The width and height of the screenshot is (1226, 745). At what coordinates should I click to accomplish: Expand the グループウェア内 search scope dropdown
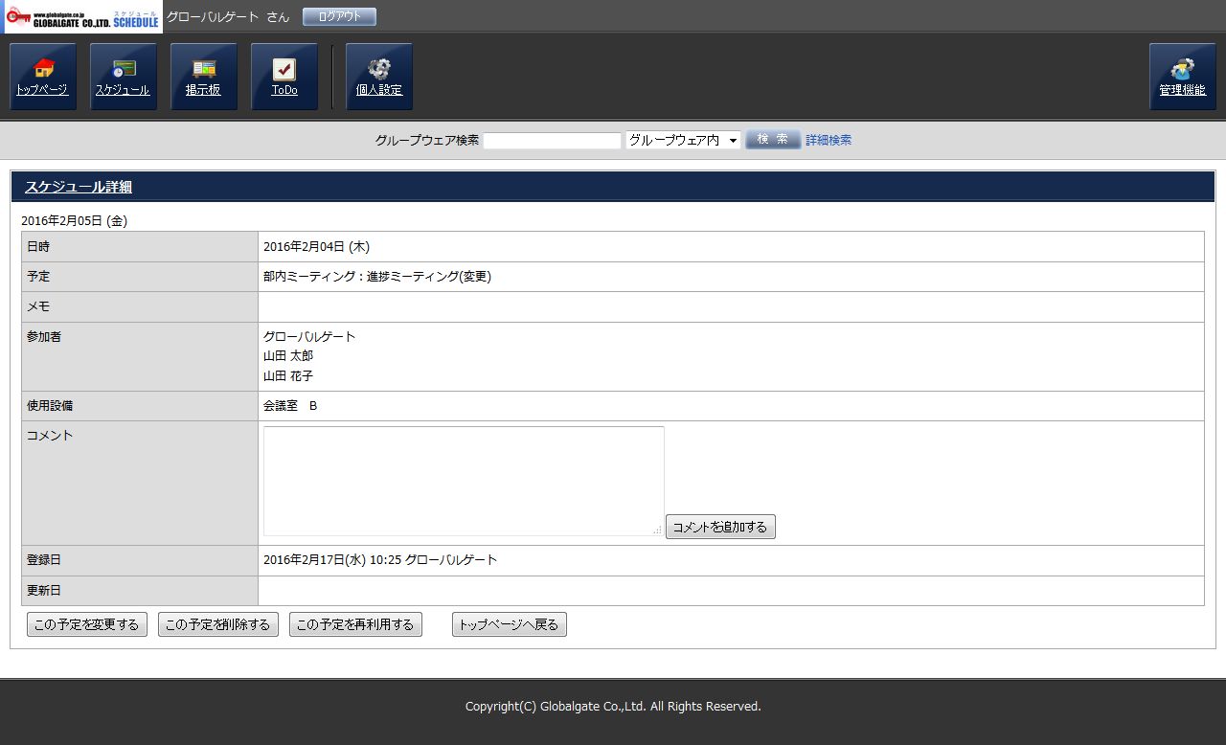click(683, 140)
